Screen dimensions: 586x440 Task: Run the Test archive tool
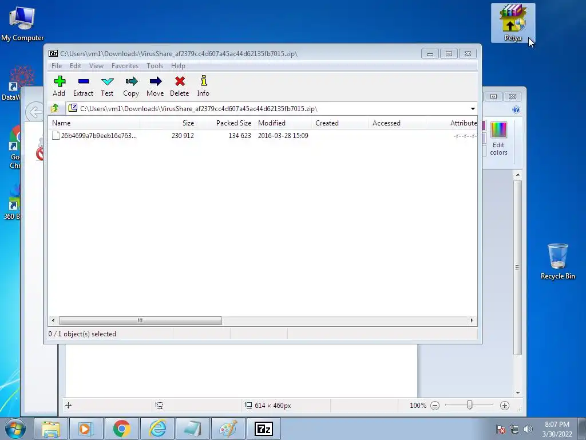(x=107, y=86)
